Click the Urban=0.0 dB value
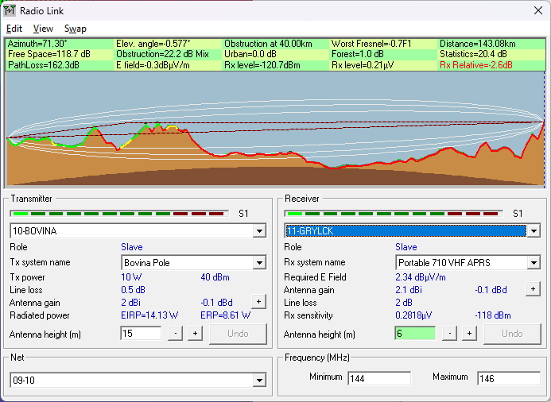This screenshot has width=551, height=402. (x=250, y=54)
